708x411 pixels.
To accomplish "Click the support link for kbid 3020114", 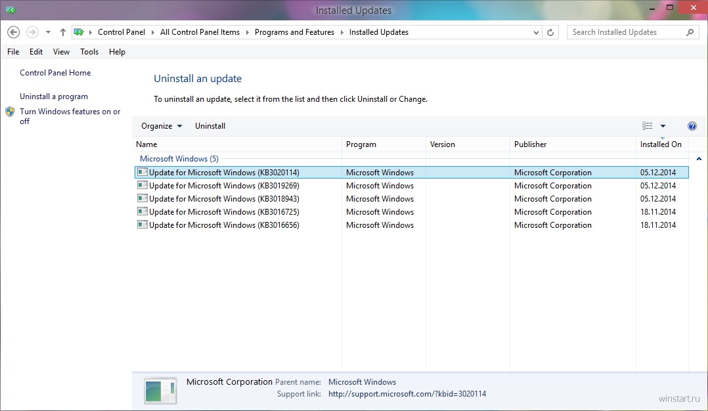I will 407,394.
